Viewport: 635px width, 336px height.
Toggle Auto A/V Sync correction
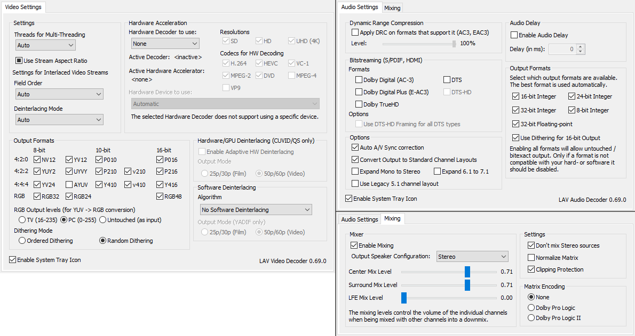355,147
